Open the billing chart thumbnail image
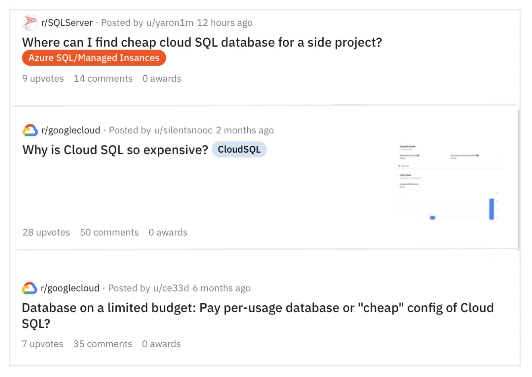Image resolution: width=532 pixels, height=377 pixels. [450, 181]
